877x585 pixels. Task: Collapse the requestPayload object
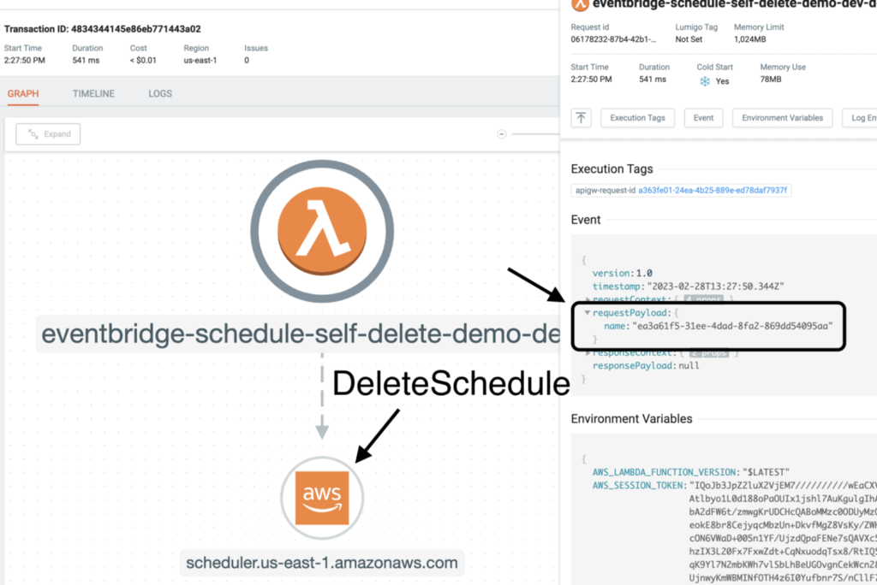pos(588,312)
